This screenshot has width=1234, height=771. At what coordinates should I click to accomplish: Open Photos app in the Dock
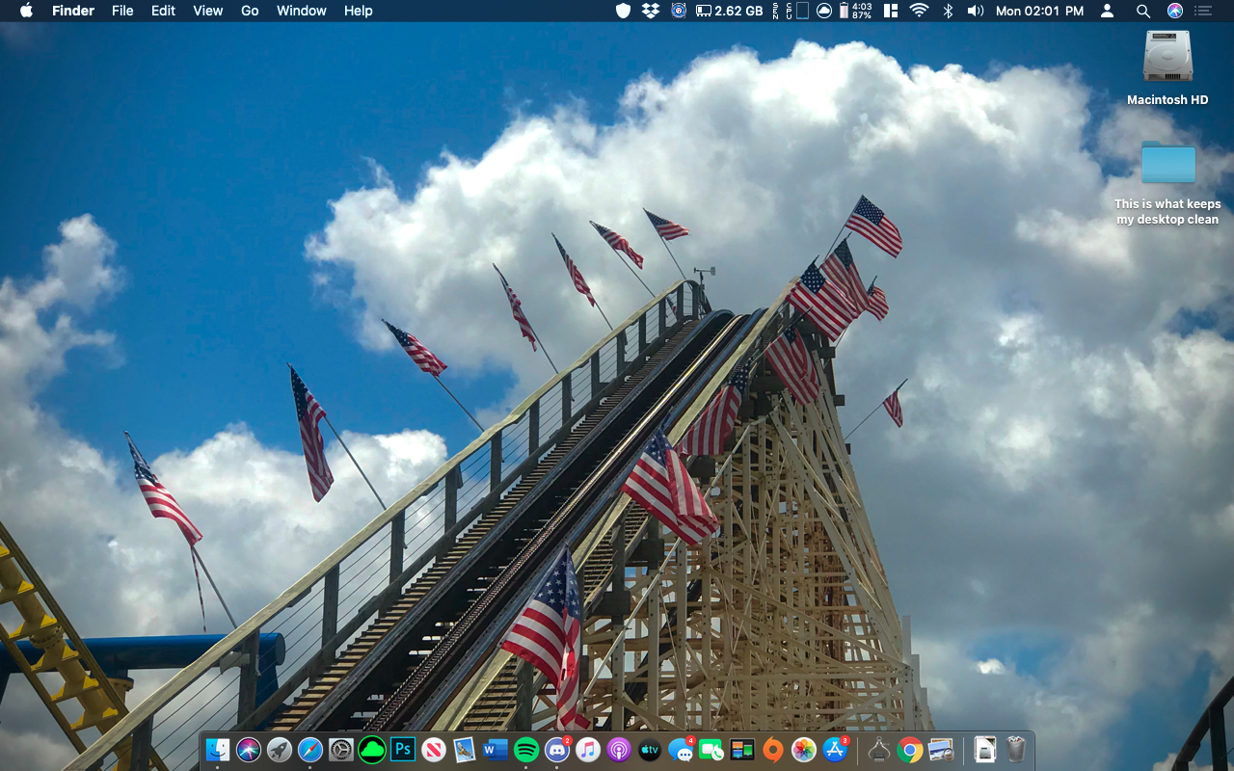[804, 749]
